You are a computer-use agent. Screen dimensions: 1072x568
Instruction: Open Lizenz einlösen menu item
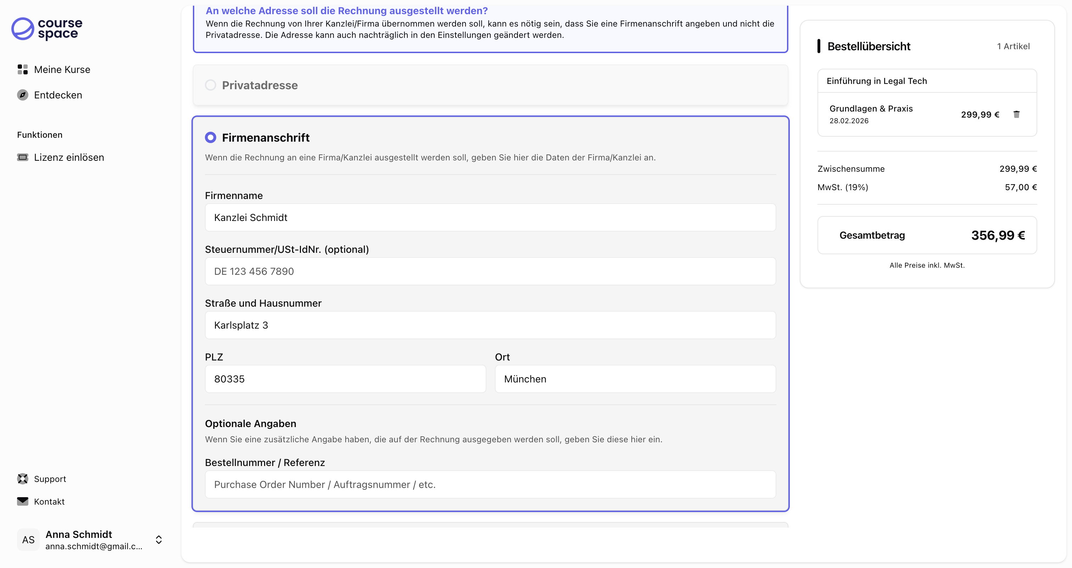click(69, 157)
